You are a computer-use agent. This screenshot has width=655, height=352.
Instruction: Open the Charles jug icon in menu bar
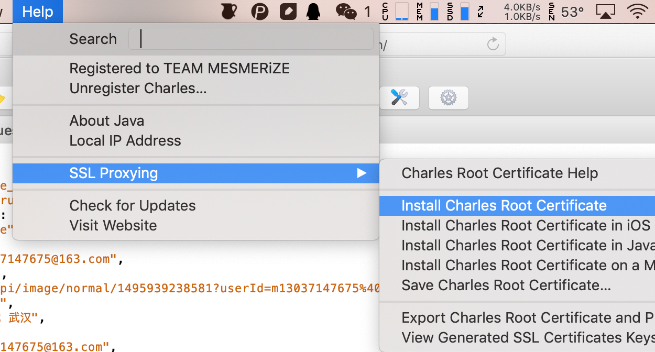[228, 11]
